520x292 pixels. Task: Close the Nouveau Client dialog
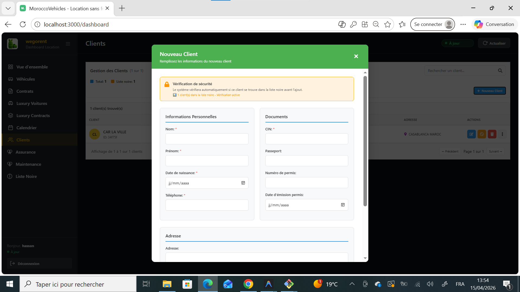coord(356,56)
